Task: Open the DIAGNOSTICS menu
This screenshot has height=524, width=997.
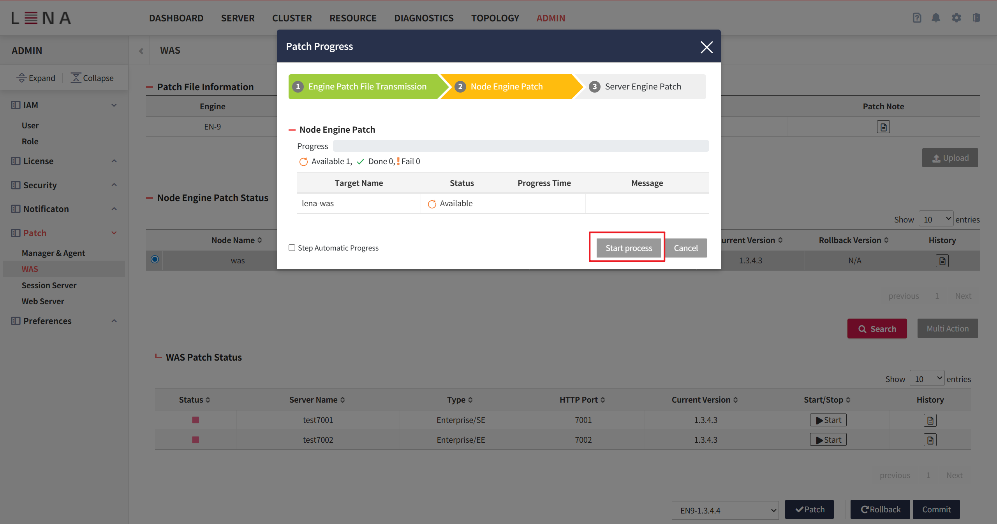Action: [x=424, y=18]
